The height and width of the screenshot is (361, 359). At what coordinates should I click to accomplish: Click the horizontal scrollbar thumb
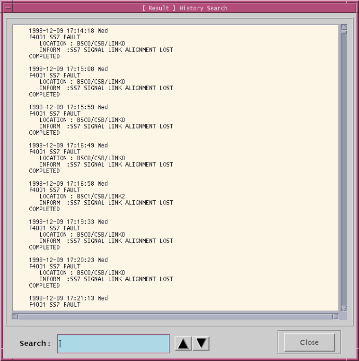175,317
